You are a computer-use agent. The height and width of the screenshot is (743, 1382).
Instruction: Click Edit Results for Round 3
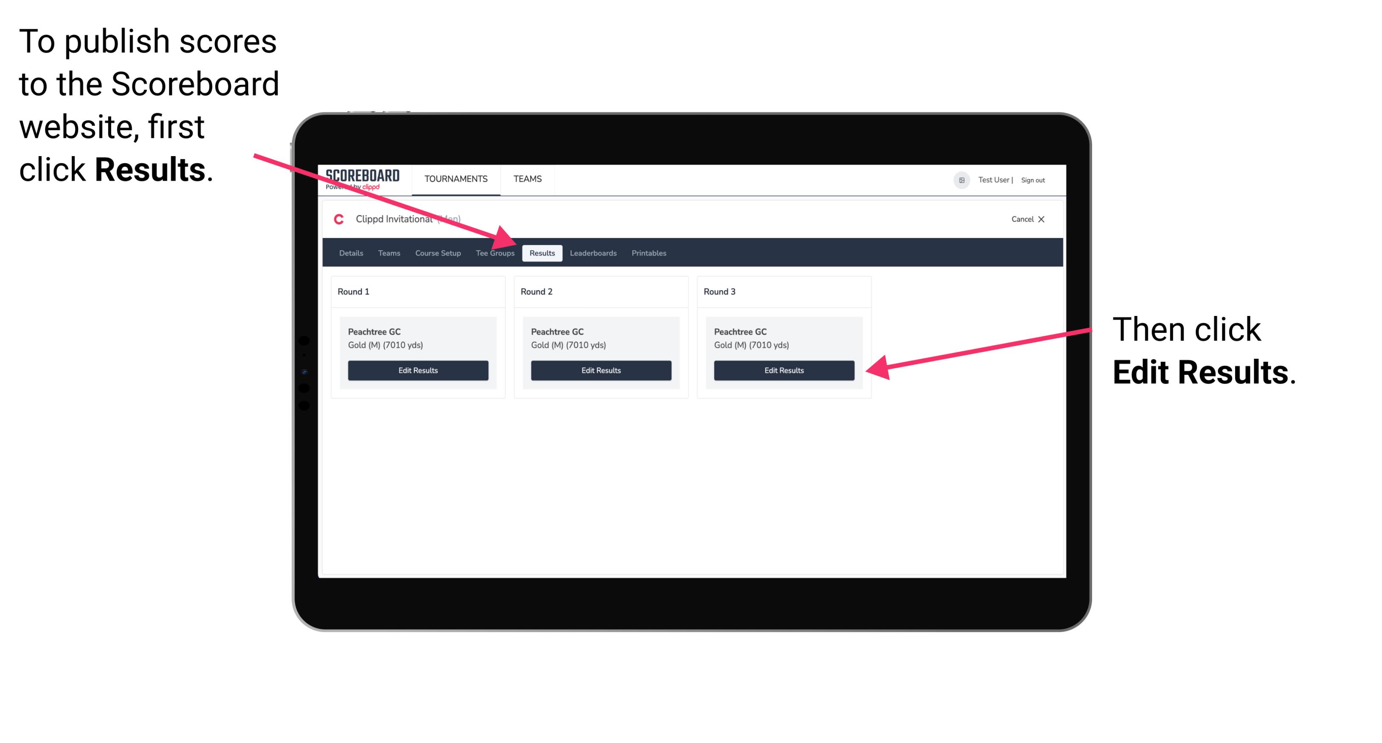click(x=782, y=370)
